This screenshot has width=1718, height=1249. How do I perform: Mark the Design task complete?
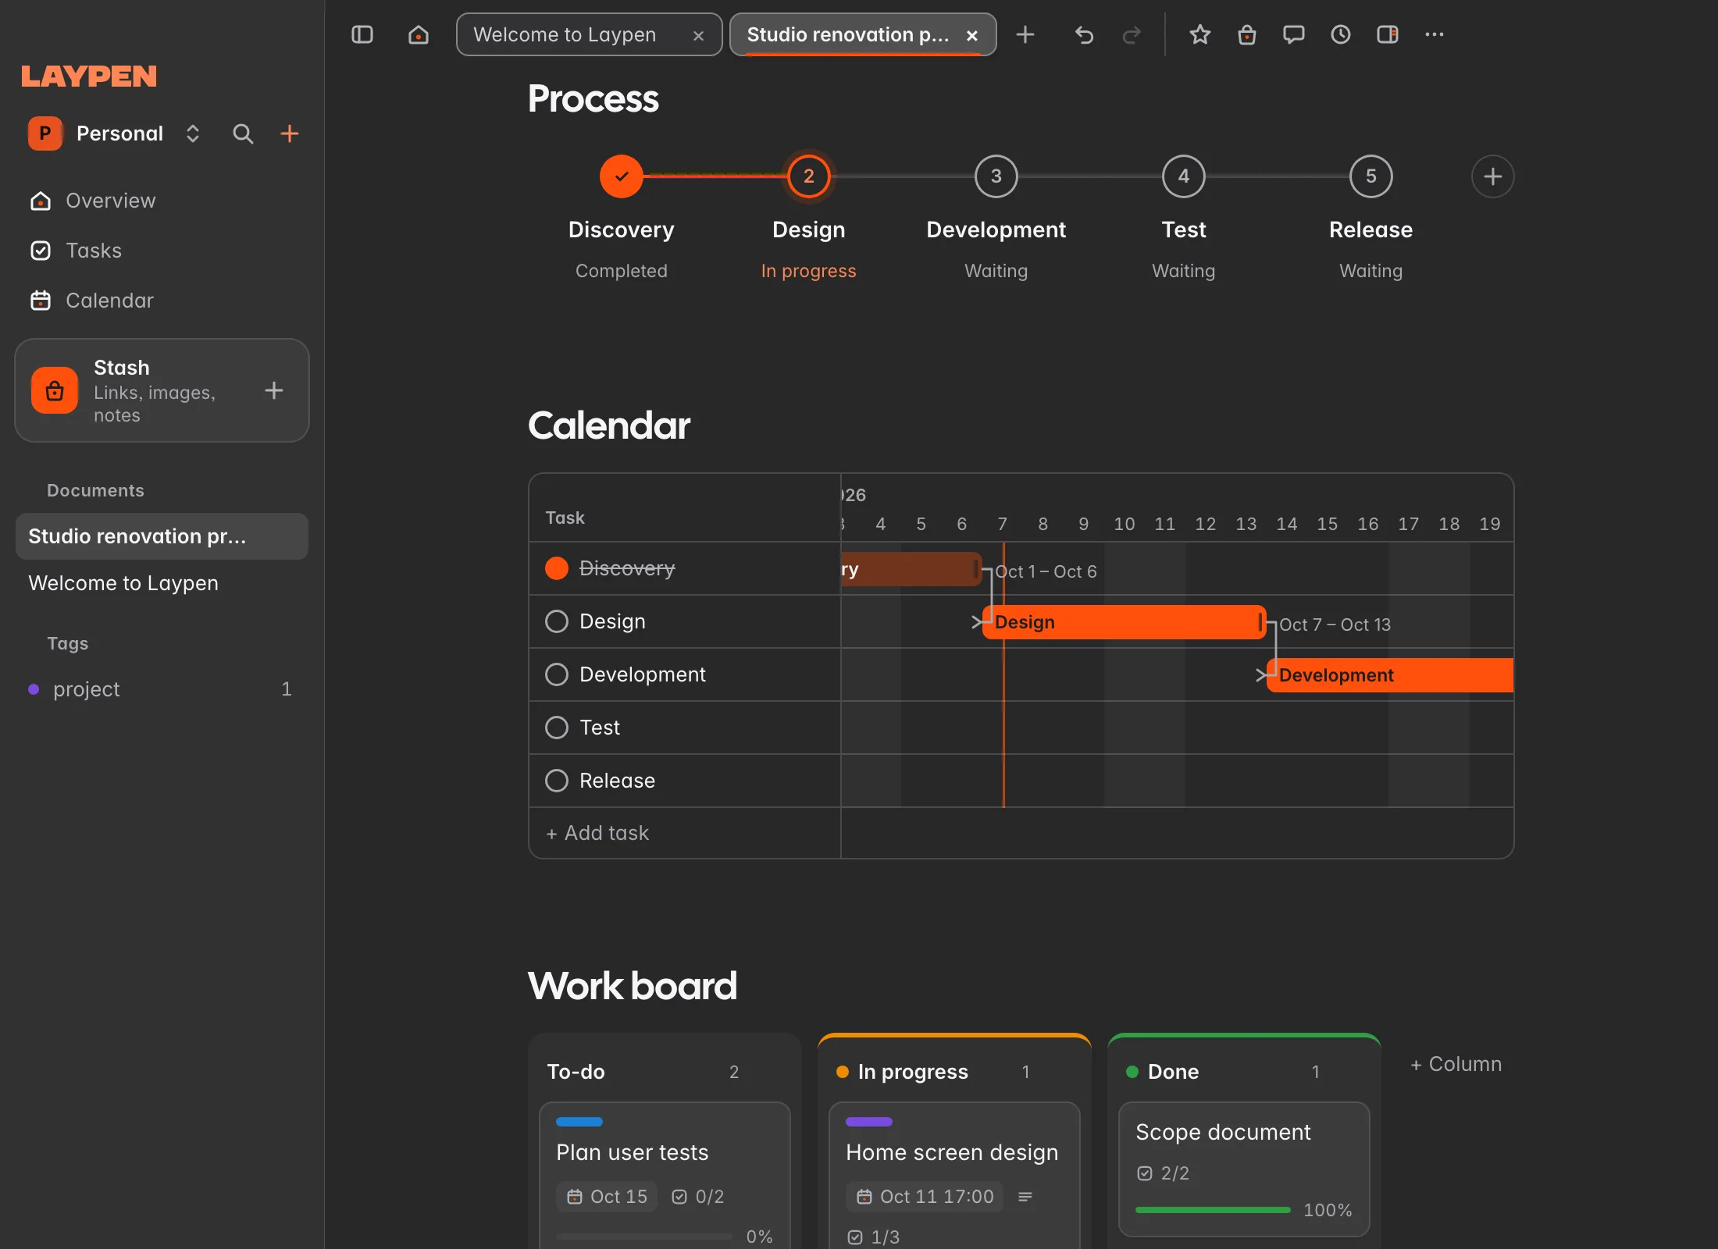click(x=557, y=621)
